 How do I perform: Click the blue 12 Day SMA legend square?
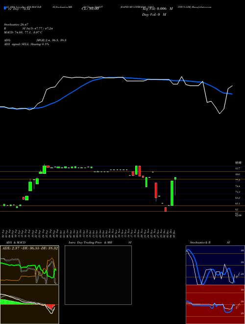(5, 8)
